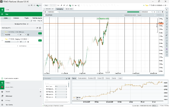Open settings gear of XAUUSD h4 instance
This screenshot has width=169, height=107.
click(x=28, y=35)
